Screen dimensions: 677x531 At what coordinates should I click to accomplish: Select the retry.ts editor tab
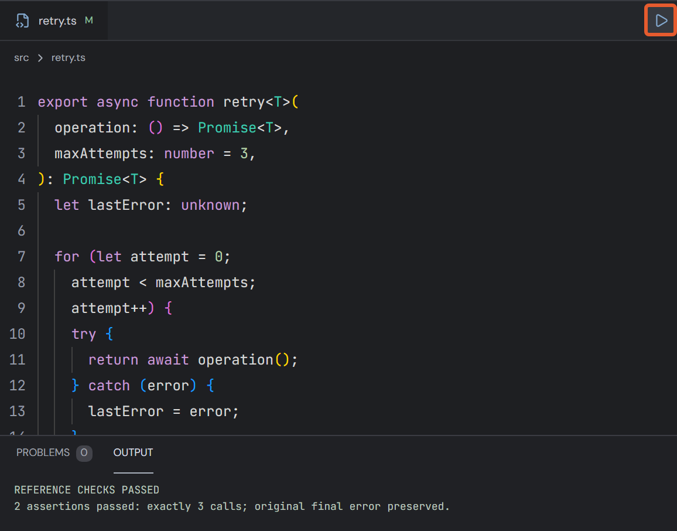click(53, 21)
